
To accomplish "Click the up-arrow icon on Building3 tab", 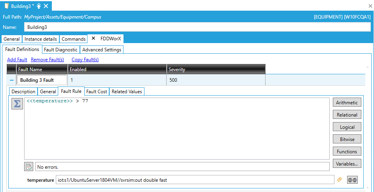I will tap(39, 6).
